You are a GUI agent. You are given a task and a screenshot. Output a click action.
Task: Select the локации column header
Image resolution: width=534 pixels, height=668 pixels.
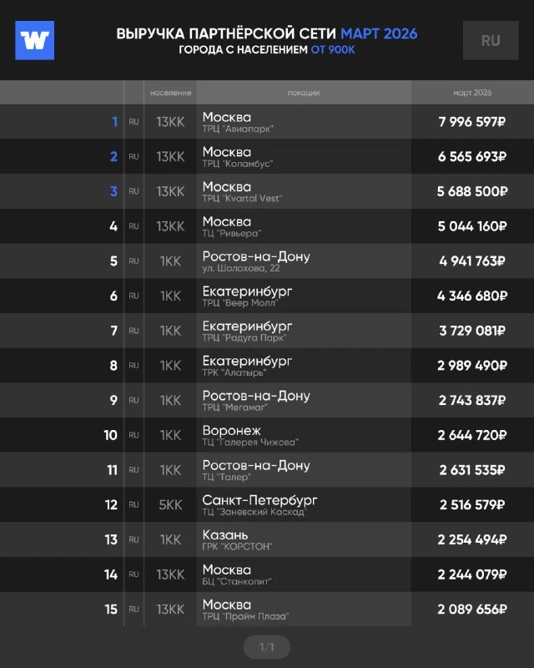tap(304, 93)
